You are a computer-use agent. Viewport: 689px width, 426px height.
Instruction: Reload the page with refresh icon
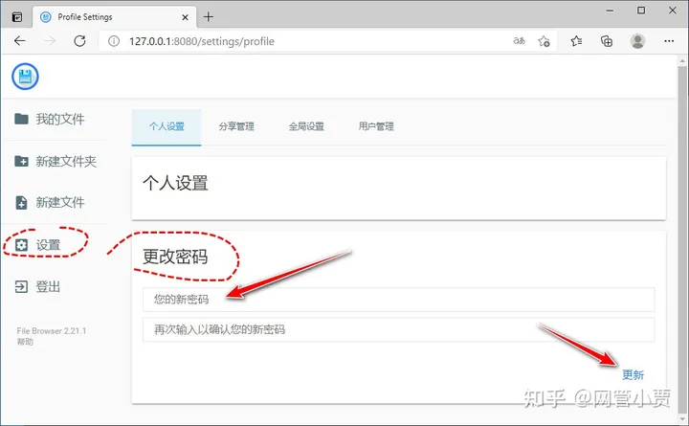[79, 41]
